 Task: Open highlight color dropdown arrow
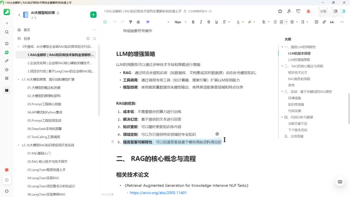point(254,22)
